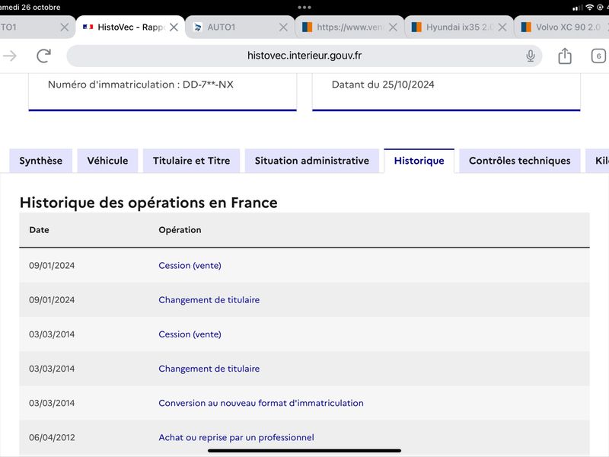
Task: Tap the cellular signal bars icon
Action: 578,8
